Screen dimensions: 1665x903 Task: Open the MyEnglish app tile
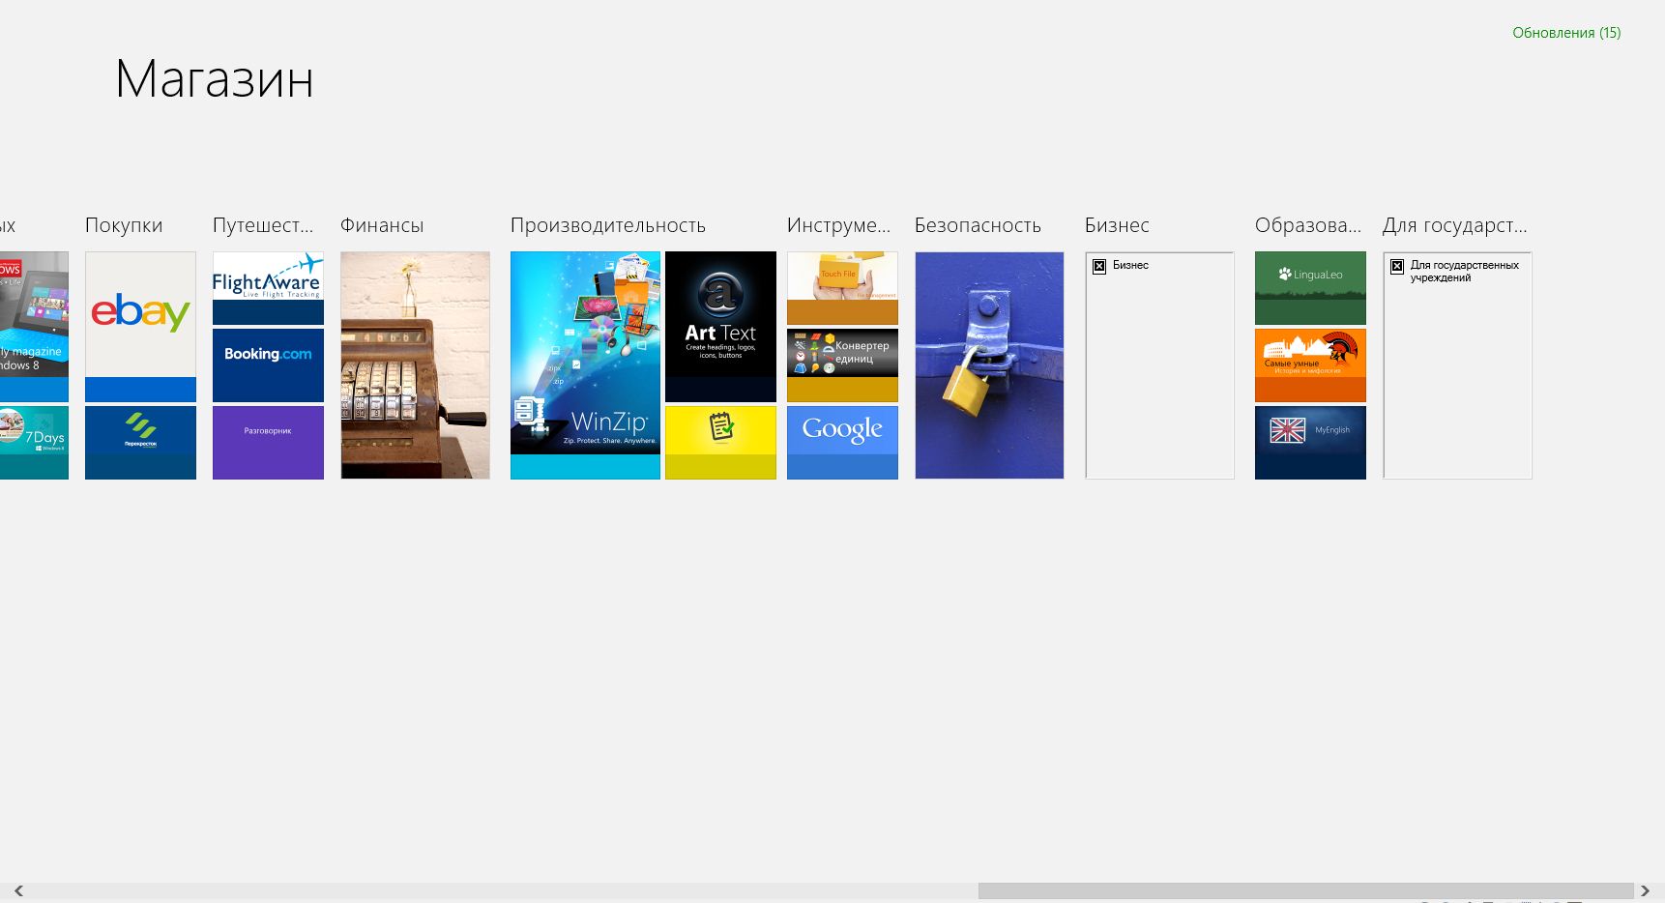[1310, 443]
